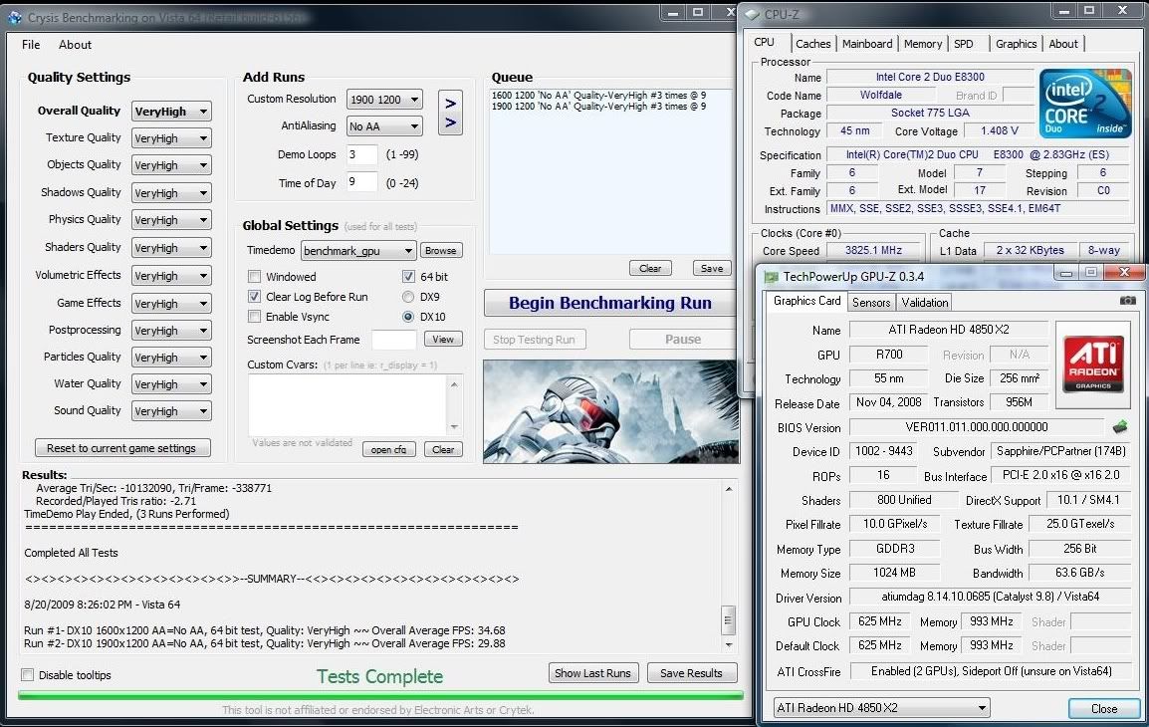Click the Time of Day input field
This screenshot has width=1149, height=727.
pos(362,182)
